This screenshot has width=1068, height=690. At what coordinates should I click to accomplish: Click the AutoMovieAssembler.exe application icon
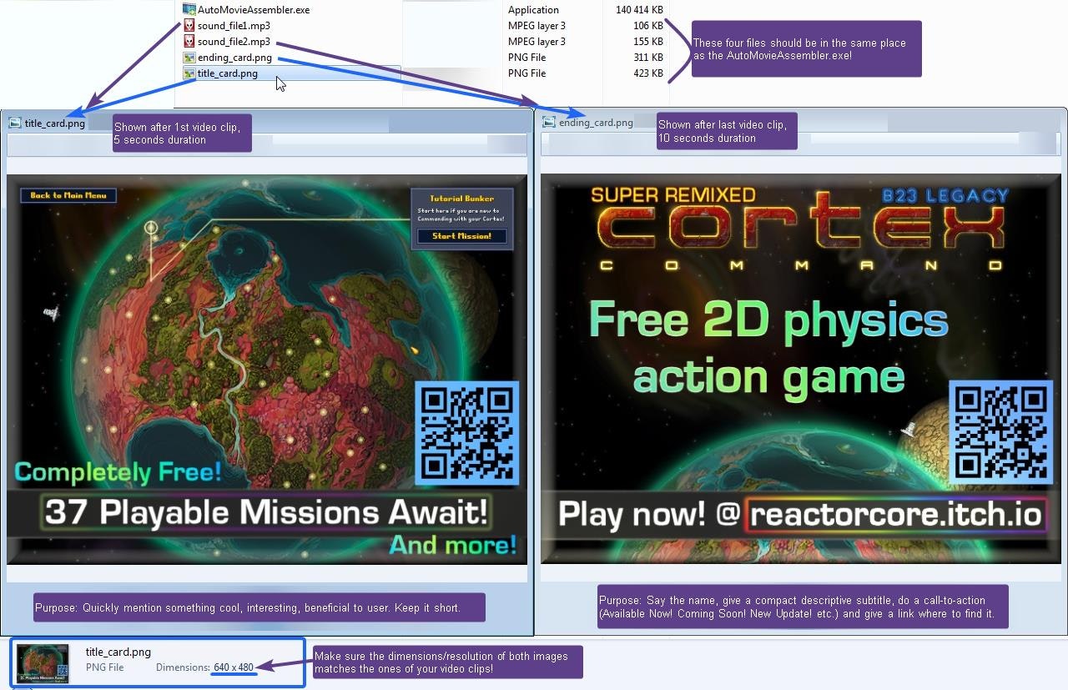(x=189, y=10)
